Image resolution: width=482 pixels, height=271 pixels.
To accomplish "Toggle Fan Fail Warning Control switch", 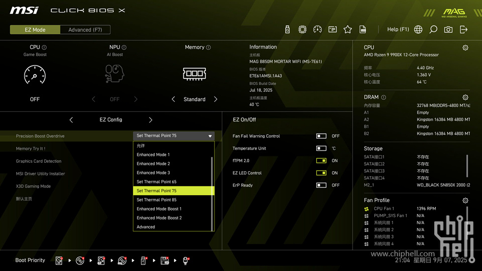I will click(x=321, y=136).
